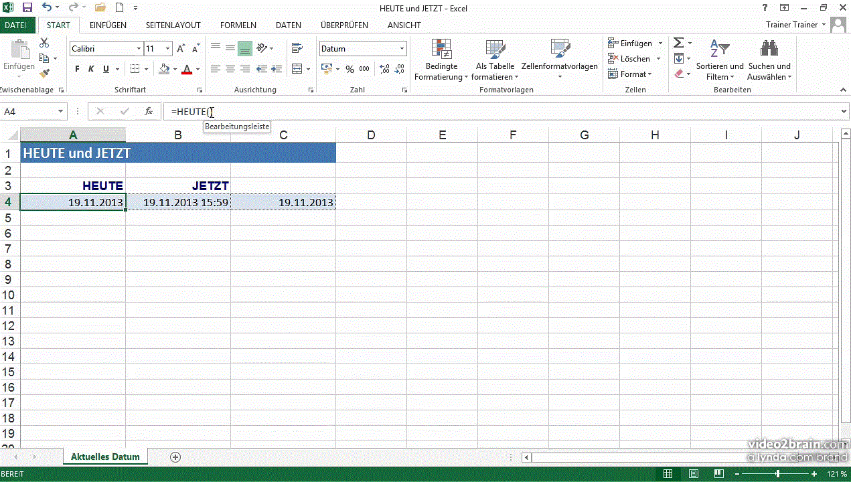Expand Bedingte Formatierung dropdown

[x=441, y=60]
